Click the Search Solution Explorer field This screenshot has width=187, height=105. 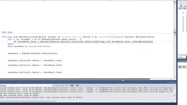182,3
